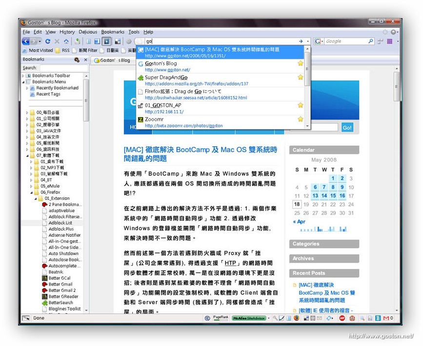The image size is (423, 346).
Task: Click the Archives sidebar heading
Action: [324, 258]
